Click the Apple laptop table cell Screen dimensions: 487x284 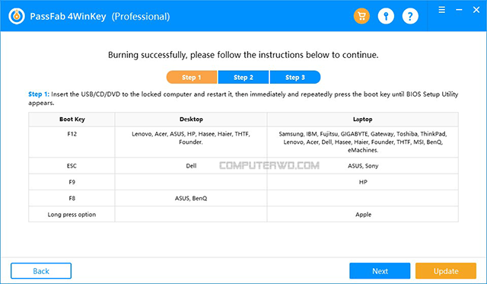click(x=363, y=215)
